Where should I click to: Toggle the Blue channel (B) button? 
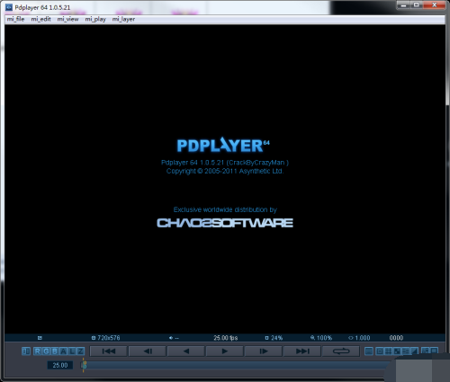pyautogui.click(x=55, y=351)
